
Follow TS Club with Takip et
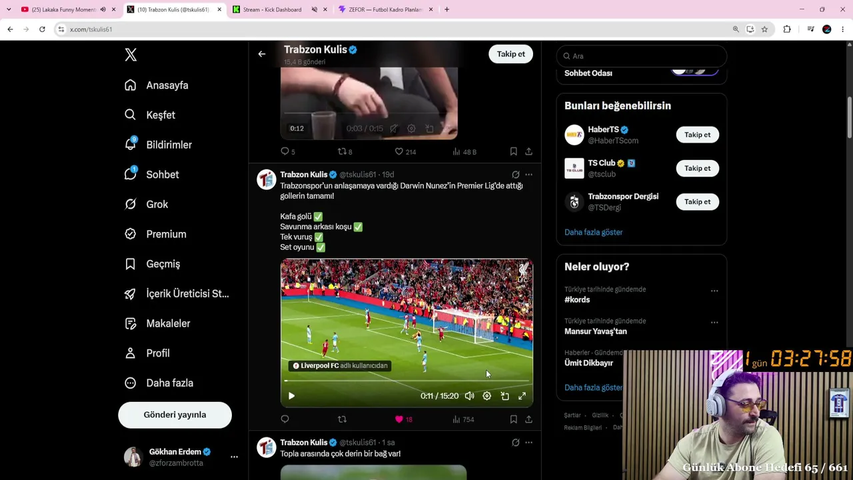coord(697,168)
